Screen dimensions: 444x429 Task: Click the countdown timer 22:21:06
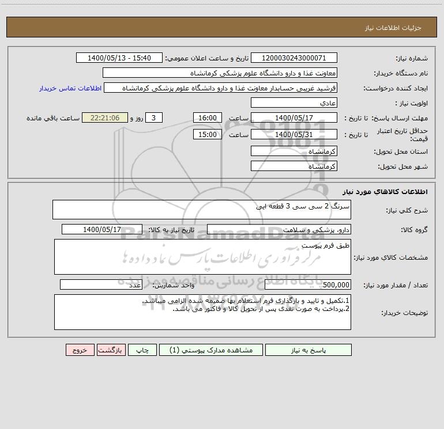tap(105, 117)
